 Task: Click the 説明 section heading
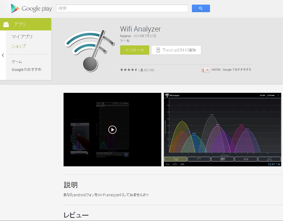70,185
